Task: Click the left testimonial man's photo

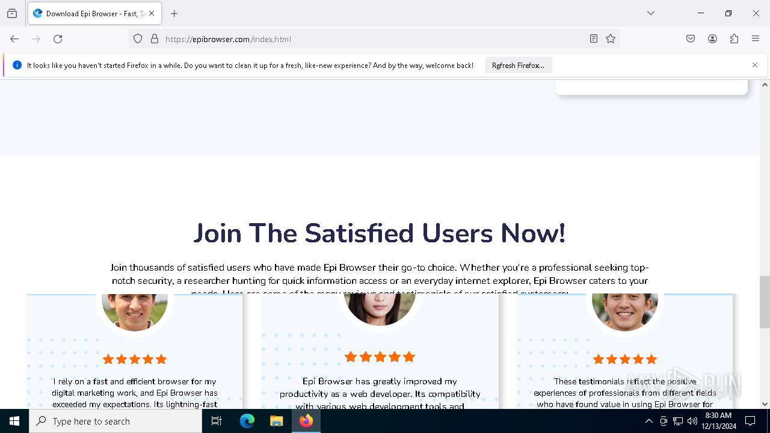Action: point(135,312)
